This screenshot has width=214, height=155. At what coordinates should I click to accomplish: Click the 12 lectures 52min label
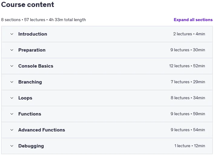pos(187,66)
